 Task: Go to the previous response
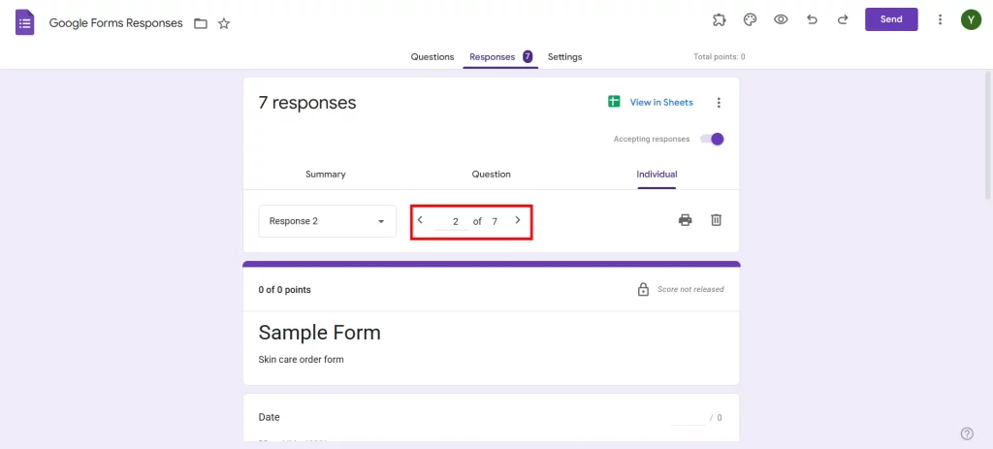coord(420,220)
